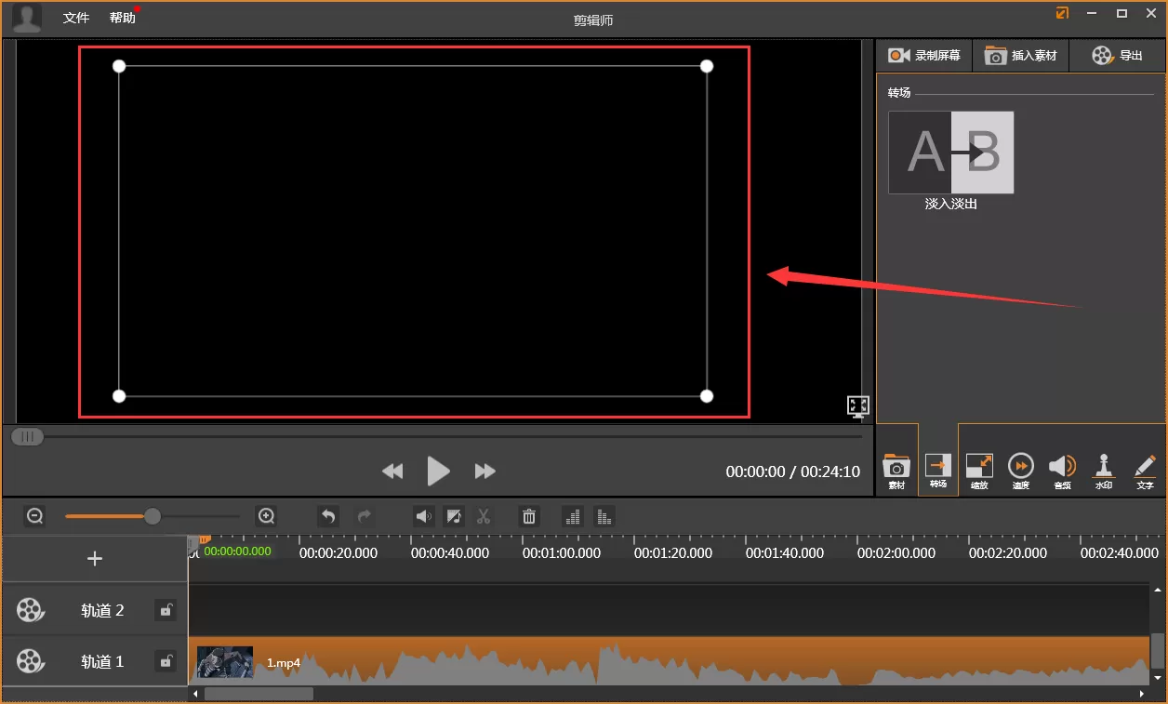The width and height of the screenshot is (1168, 704).
Task: Open the 帮助 menu
Action: [x=122, y=18]
